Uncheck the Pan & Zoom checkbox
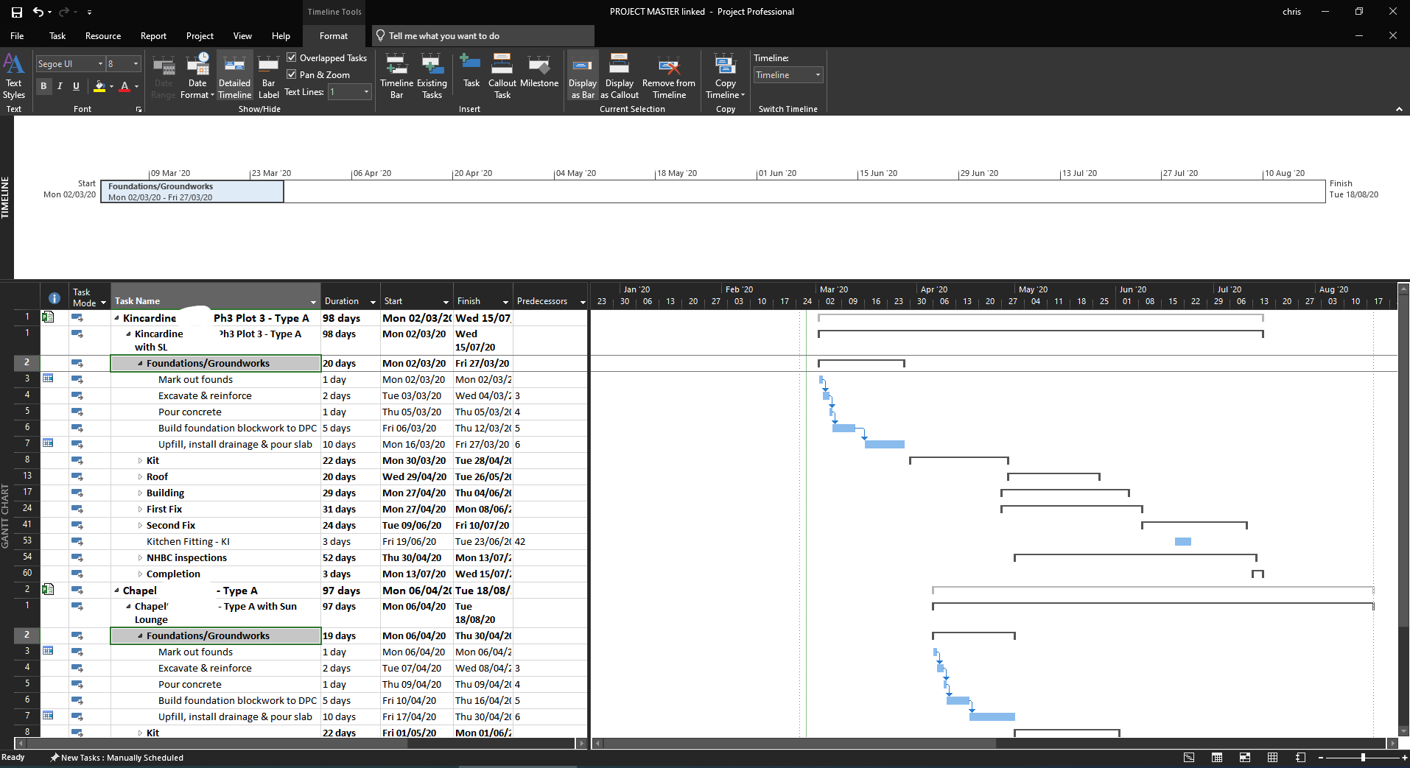 292,74
